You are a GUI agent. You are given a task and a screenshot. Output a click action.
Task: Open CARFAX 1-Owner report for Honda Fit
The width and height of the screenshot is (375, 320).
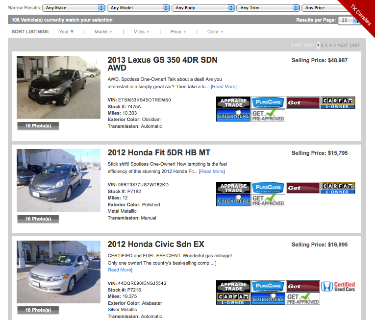click(338, 188)
